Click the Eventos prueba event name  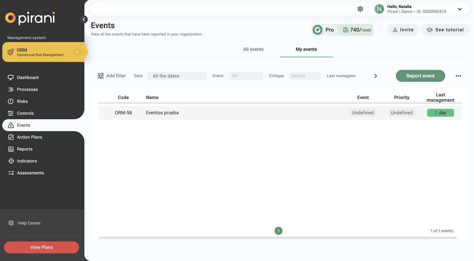click(x=162, y=113)
